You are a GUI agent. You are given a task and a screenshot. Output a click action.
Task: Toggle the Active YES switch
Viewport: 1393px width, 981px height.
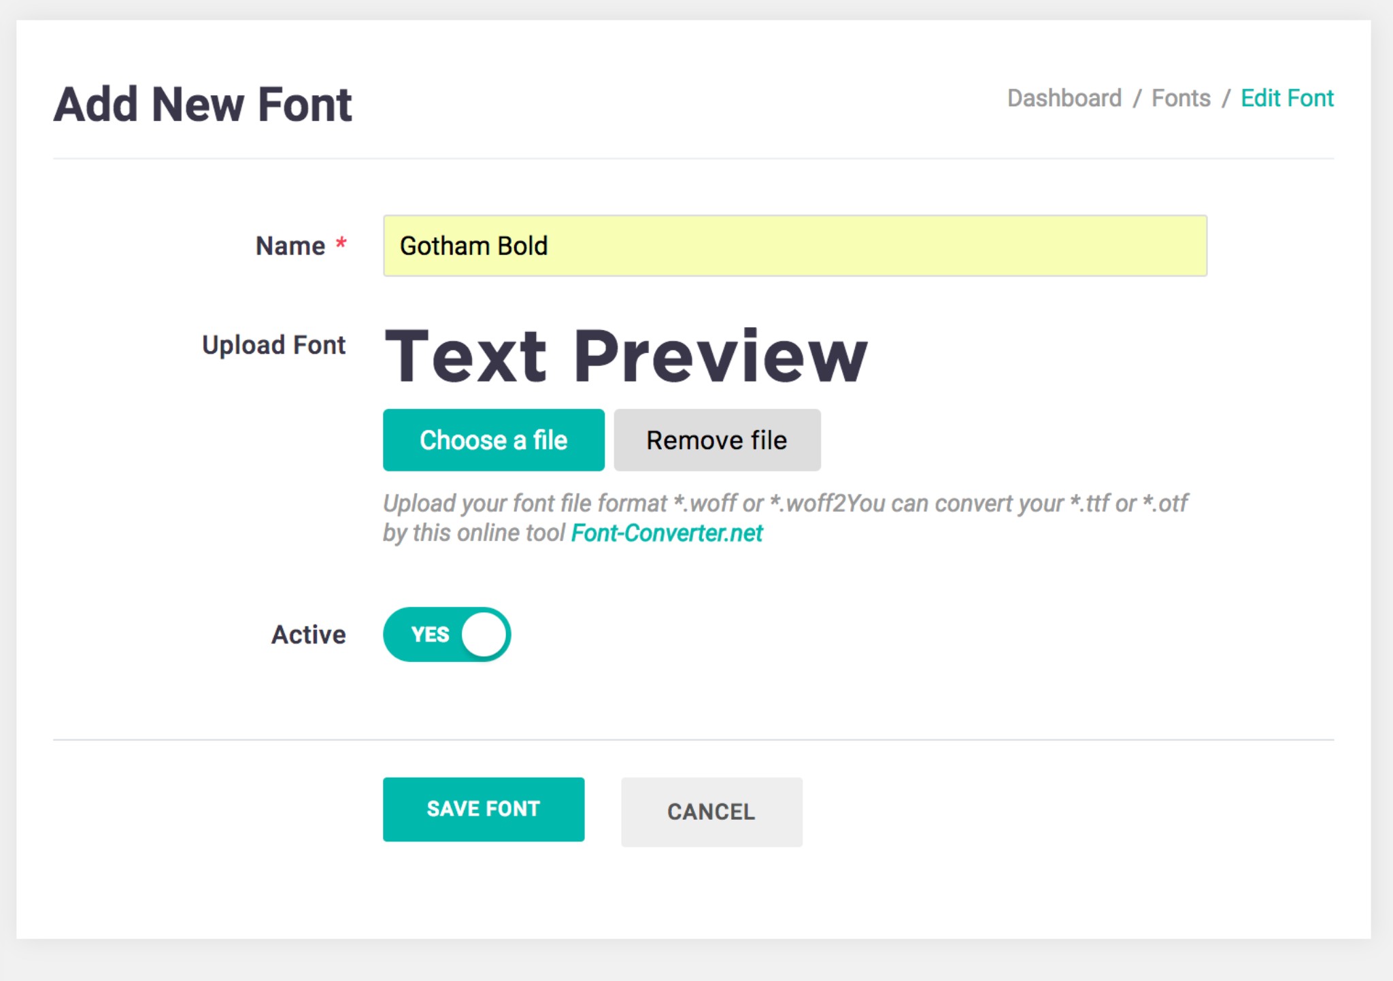point(446,634)
